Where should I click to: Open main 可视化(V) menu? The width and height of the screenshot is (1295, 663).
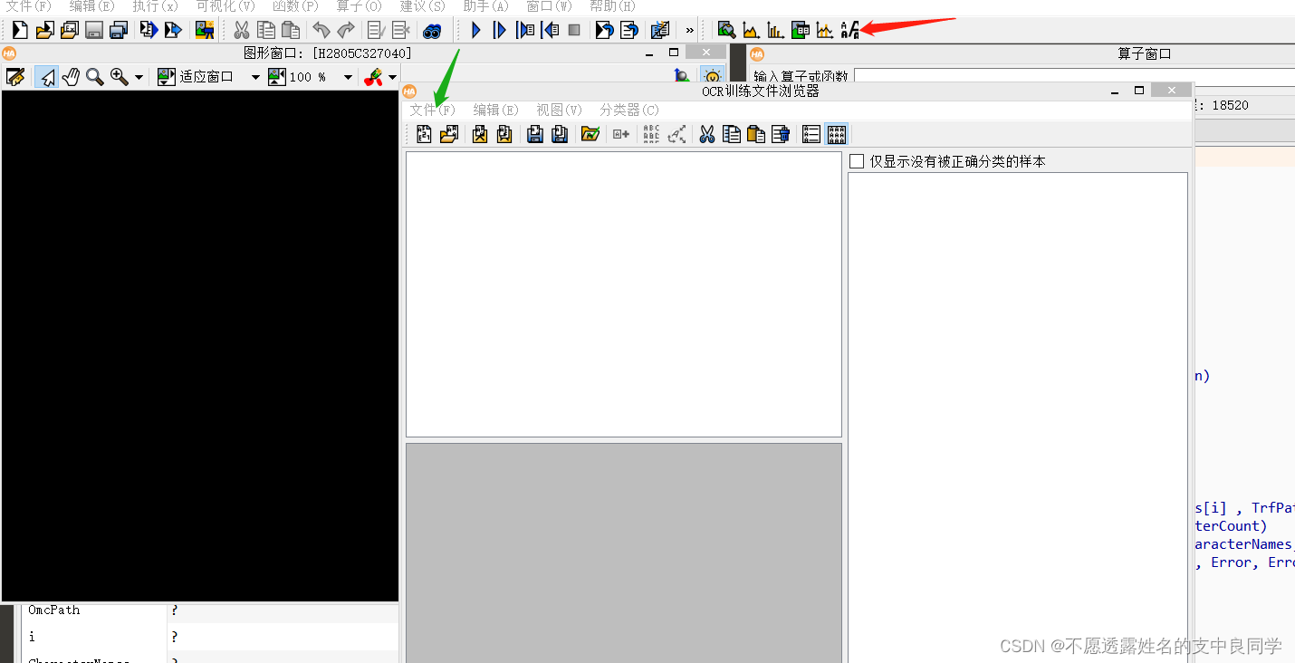pos(225,6)
